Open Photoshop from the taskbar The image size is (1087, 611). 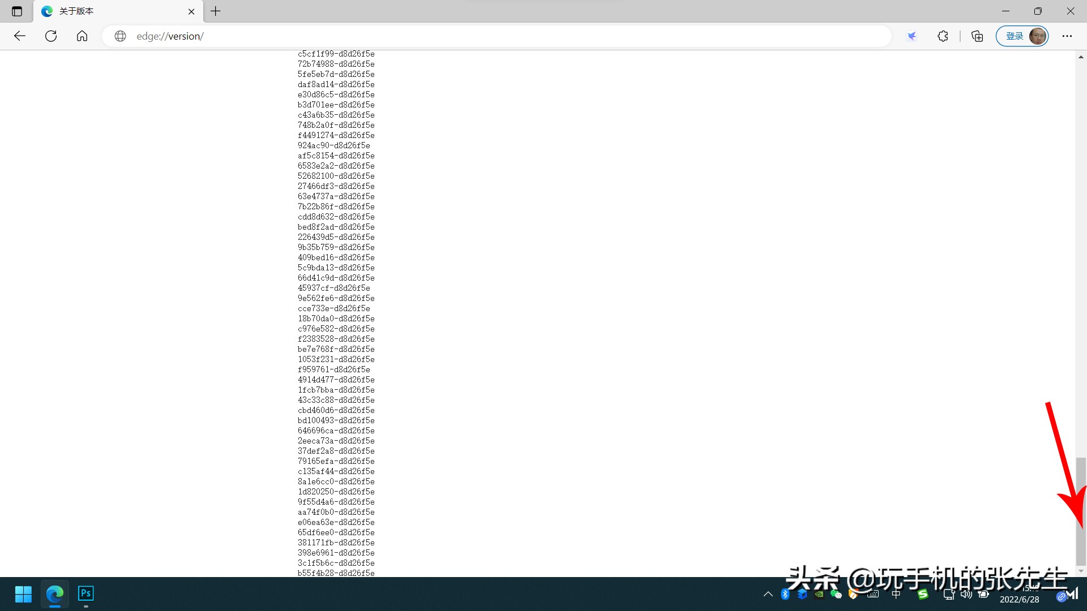85,593
